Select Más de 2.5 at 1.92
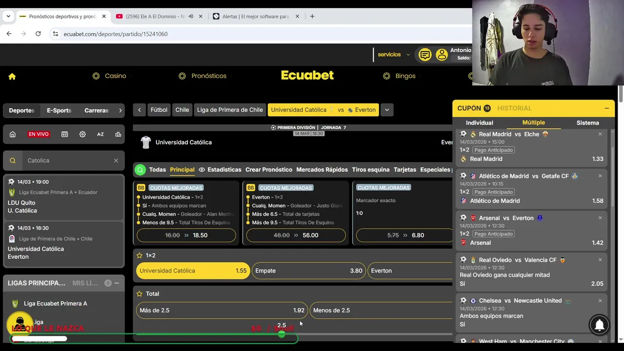 point(222,310)
